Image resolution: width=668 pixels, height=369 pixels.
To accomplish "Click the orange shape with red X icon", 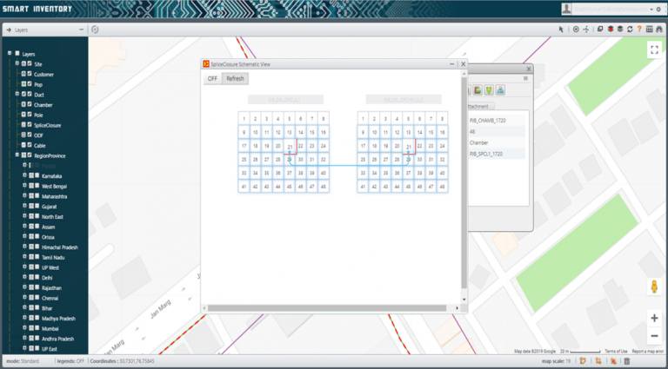I will (x=613, y=361).
